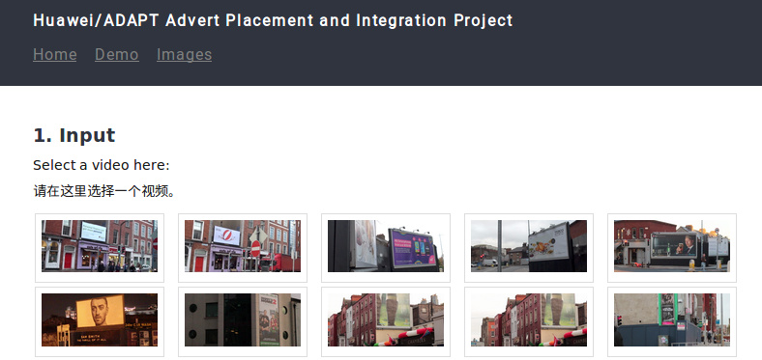762x360 pixels.
Task: Choose video with purple phone advert billboard
Action: click(x=386, y=247)
